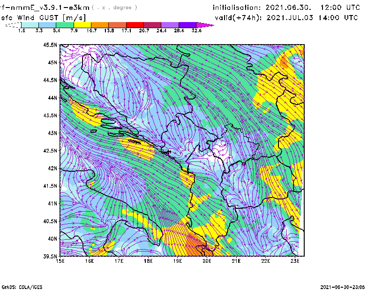This screenshot has height=290, width=375.
Task: Click the 22E longitude label
Action: click(265, 261)
